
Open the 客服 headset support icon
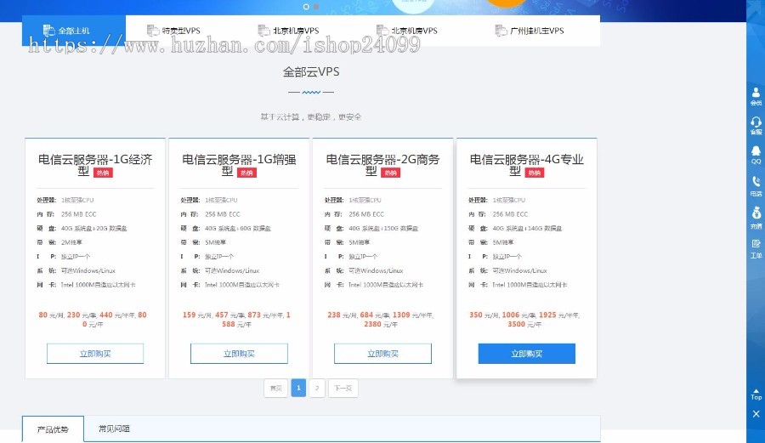click(x=756, y=125)
